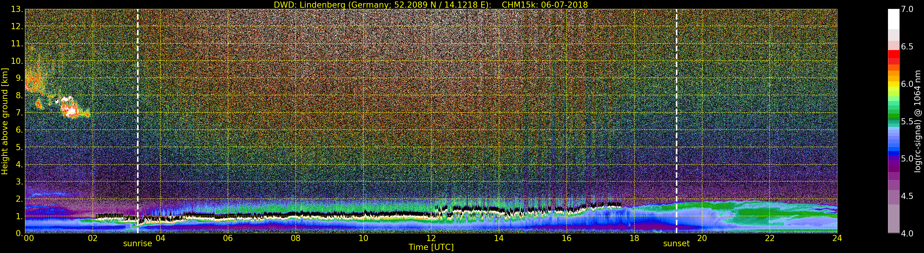Click the '6.' height tick label

(x=19, y=130)
